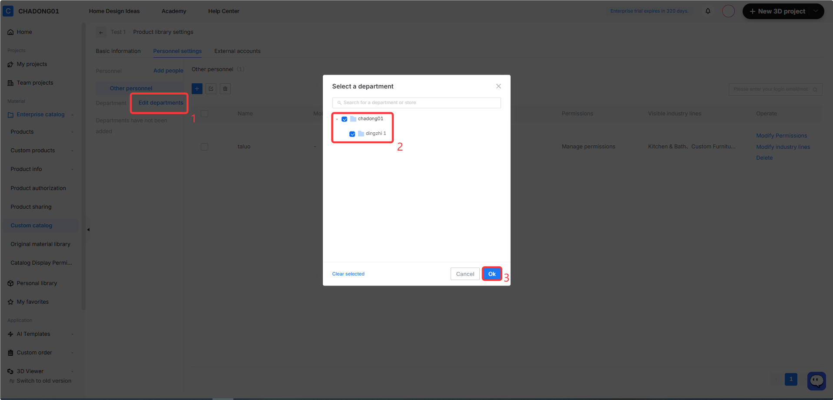Open the Personnel settings tab
The image size is (833, 400).
[177, 51]
